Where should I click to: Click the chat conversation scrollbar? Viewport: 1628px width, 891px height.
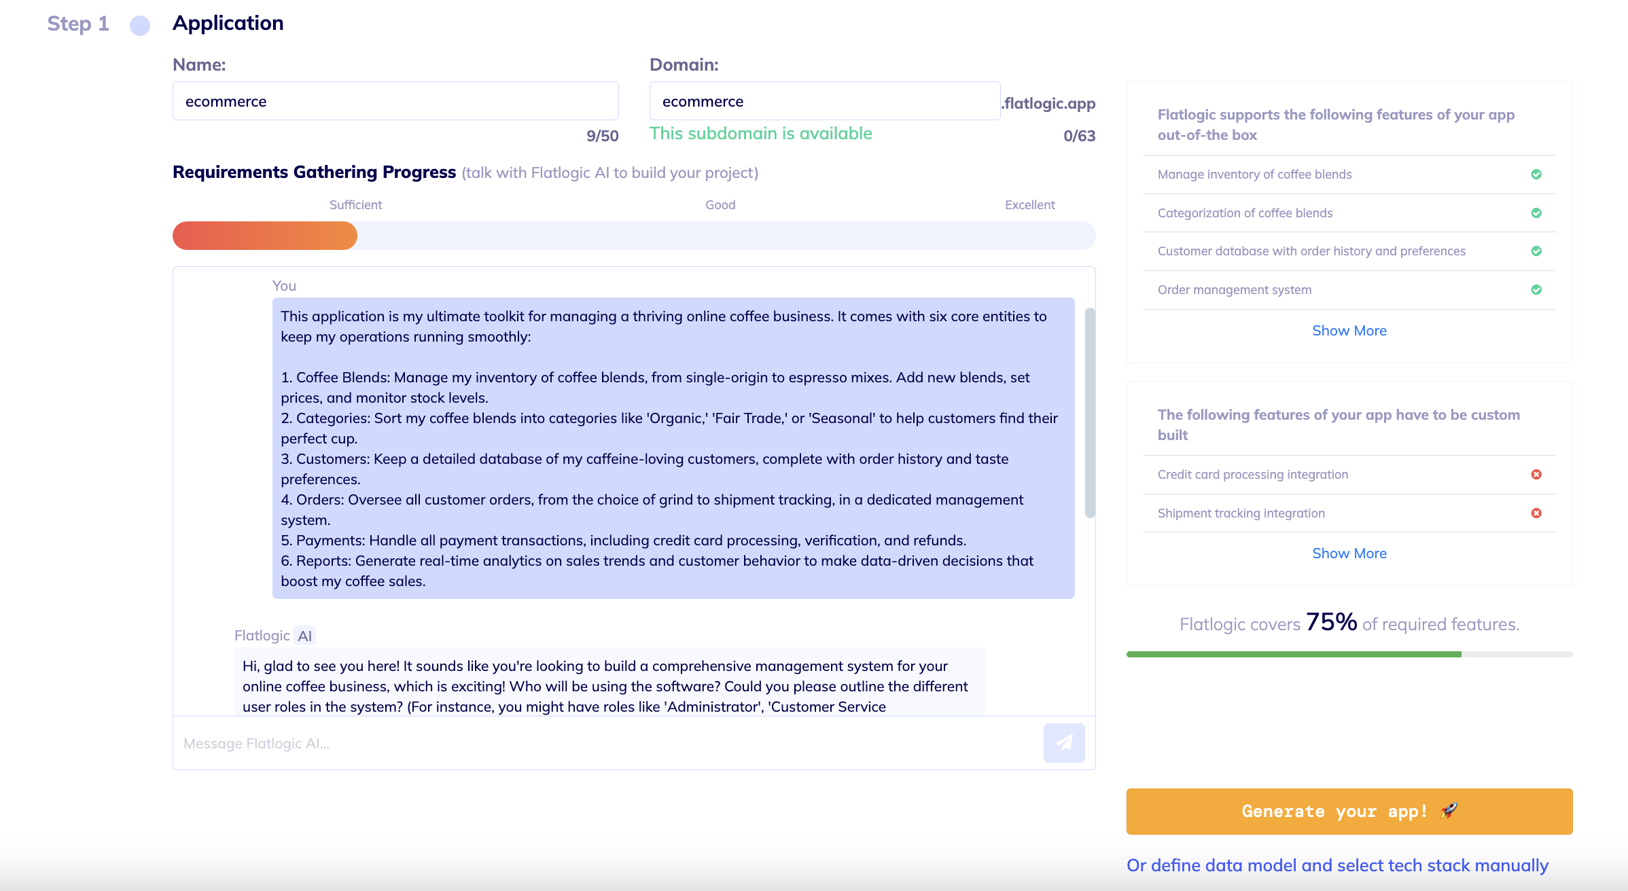point(1090,413)
